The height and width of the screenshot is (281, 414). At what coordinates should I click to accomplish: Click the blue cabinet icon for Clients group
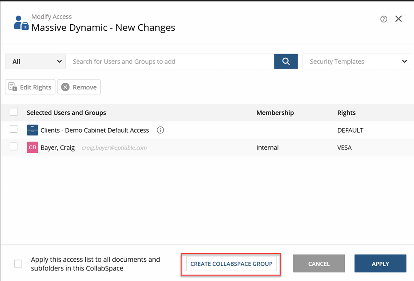(x=32, y=130)
